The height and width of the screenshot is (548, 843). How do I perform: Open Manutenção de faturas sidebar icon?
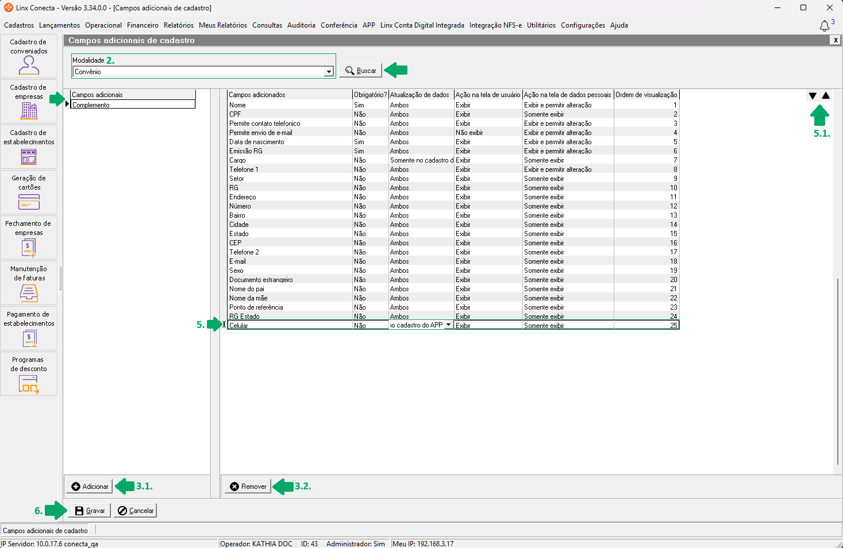(x=29, y=283)
